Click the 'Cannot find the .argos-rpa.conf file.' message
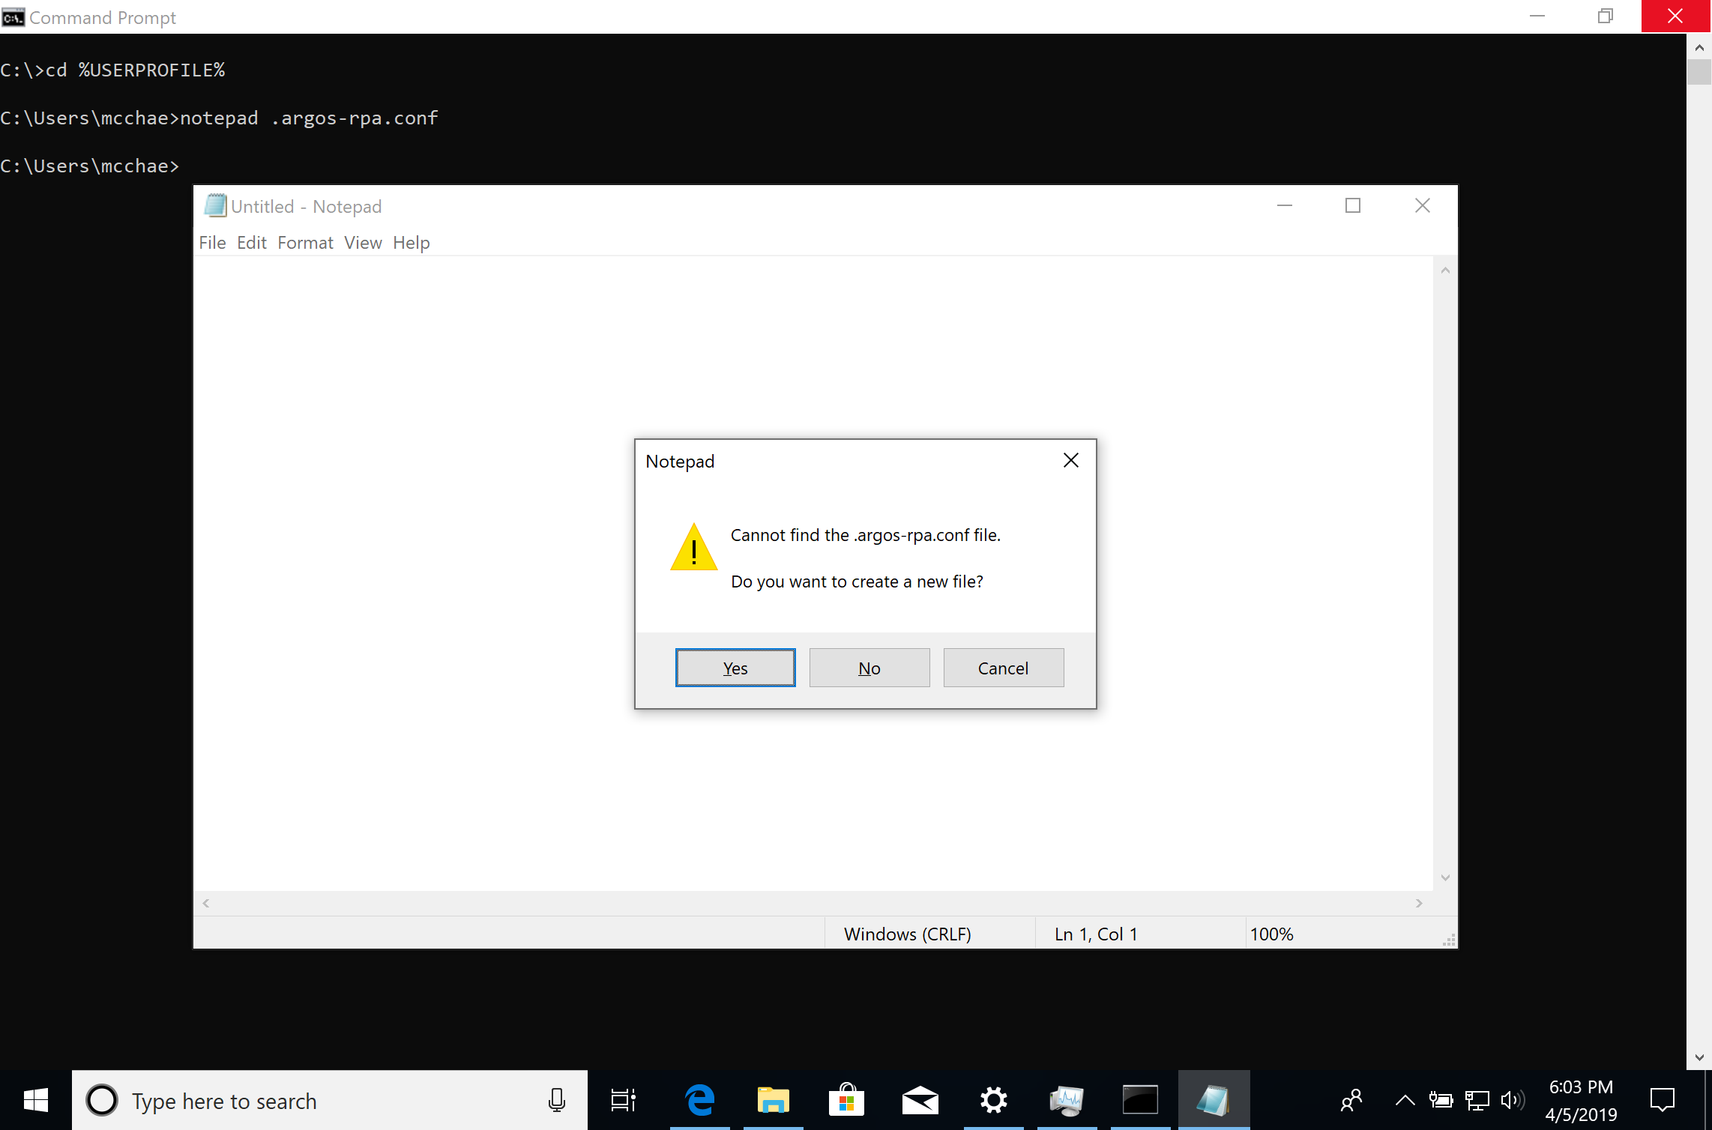1712x1130 pixels. coord(866,535)
